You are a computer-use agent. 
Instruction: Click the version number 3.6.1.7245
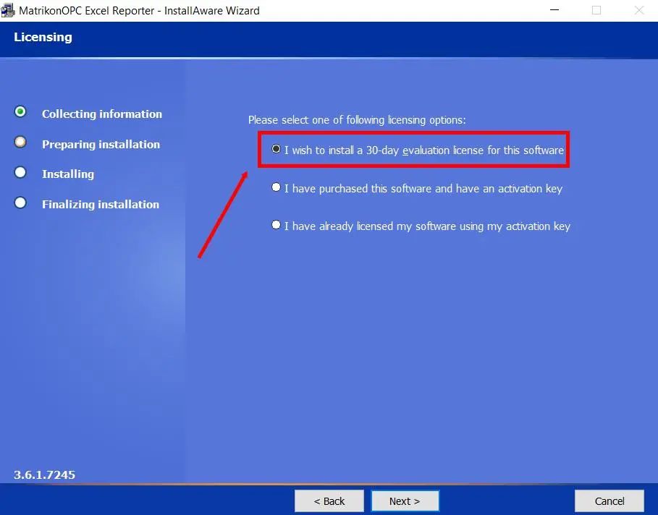[44, 474]
